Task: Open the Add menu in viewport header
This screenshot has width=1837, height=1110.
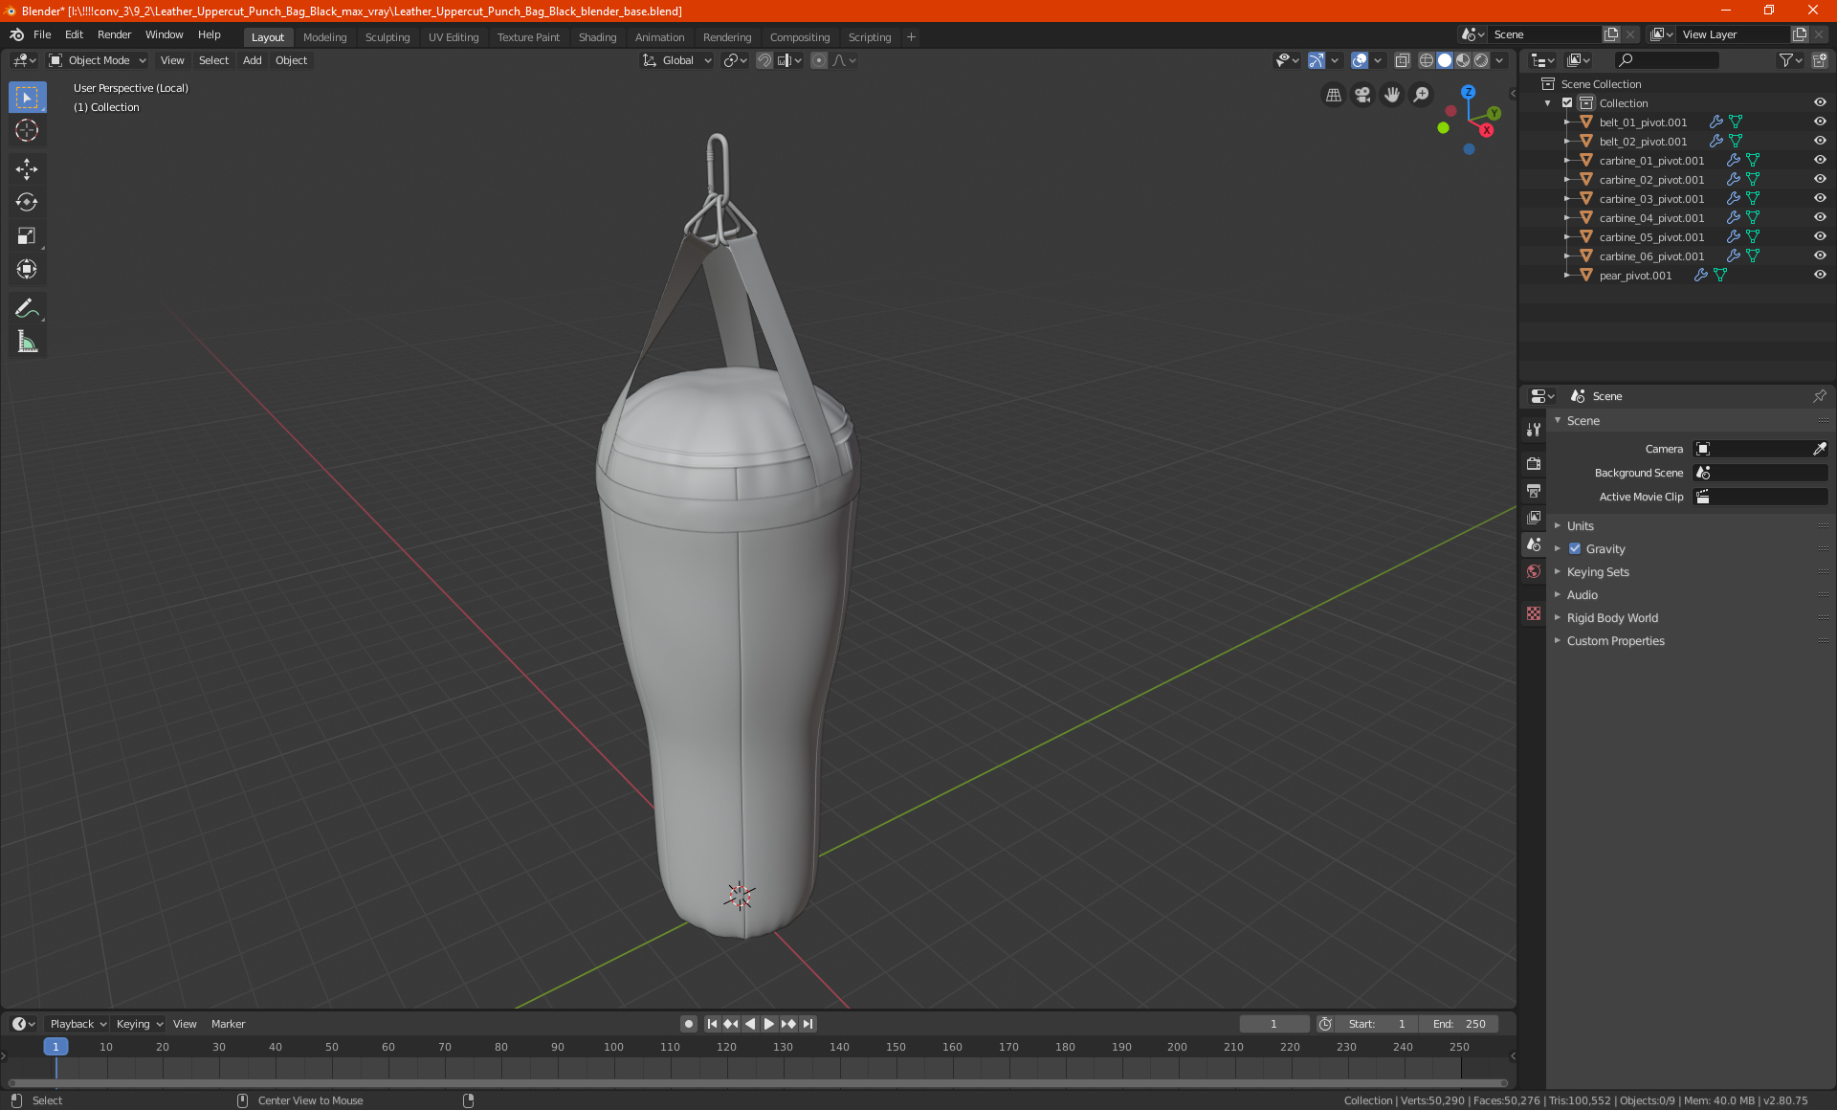Action: point(253,60)
